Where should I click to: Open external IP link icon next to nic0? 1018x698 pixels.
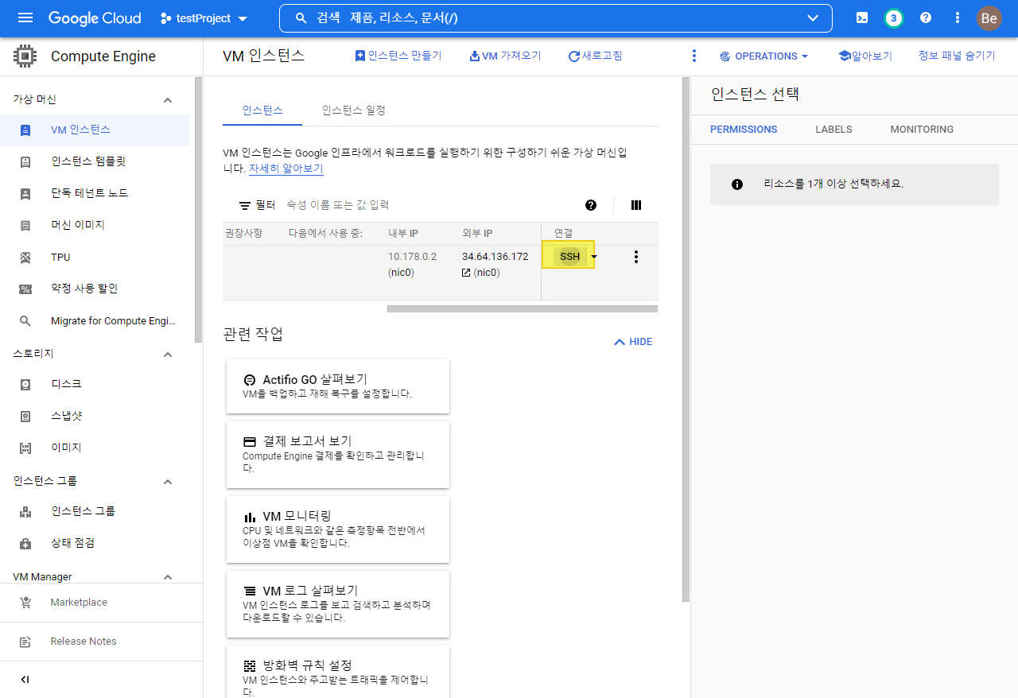point(466,273)
